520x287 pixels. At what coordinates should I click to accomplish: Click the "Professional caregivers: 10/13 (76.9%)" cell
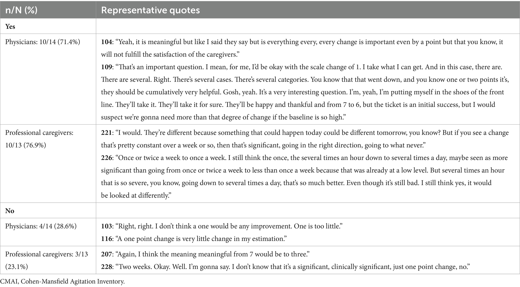click(39, 139)
